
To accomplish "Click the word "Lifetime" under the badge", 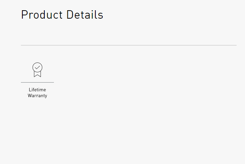I will point(37,90).
